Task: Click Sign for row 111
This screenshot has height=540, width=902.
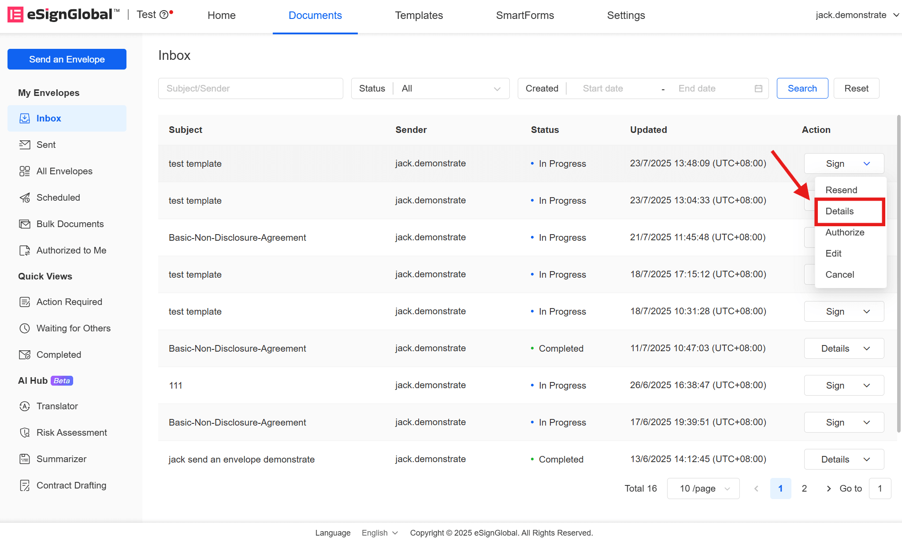Action: [835, 386]
